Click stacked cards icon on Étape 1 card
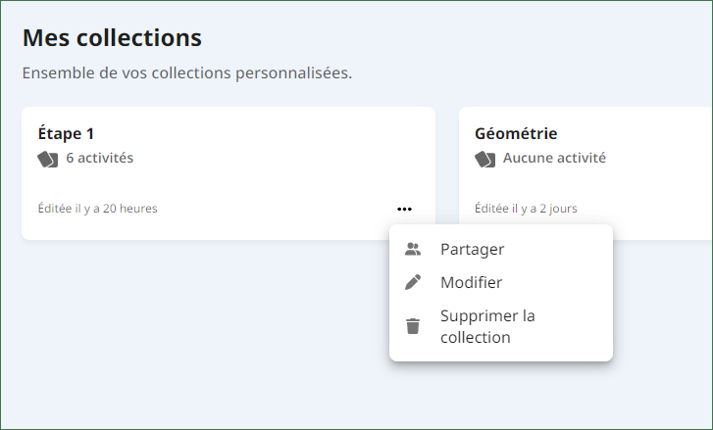This screenshot has width=713, height=430. [48, 160]
